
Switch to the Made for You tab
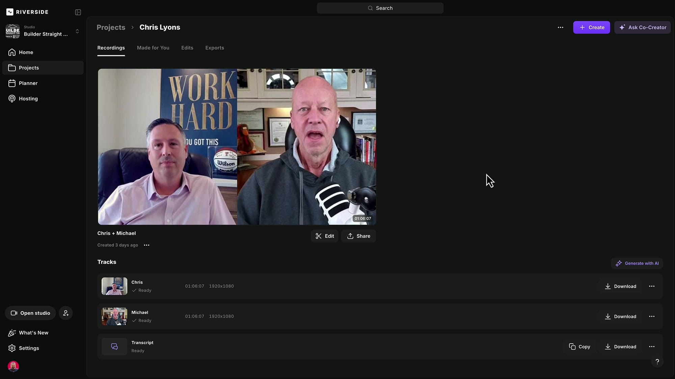coord(153,48)
